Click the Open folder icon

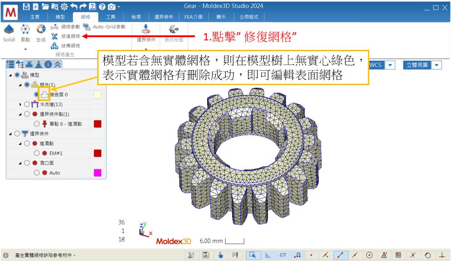coord(45,6)
